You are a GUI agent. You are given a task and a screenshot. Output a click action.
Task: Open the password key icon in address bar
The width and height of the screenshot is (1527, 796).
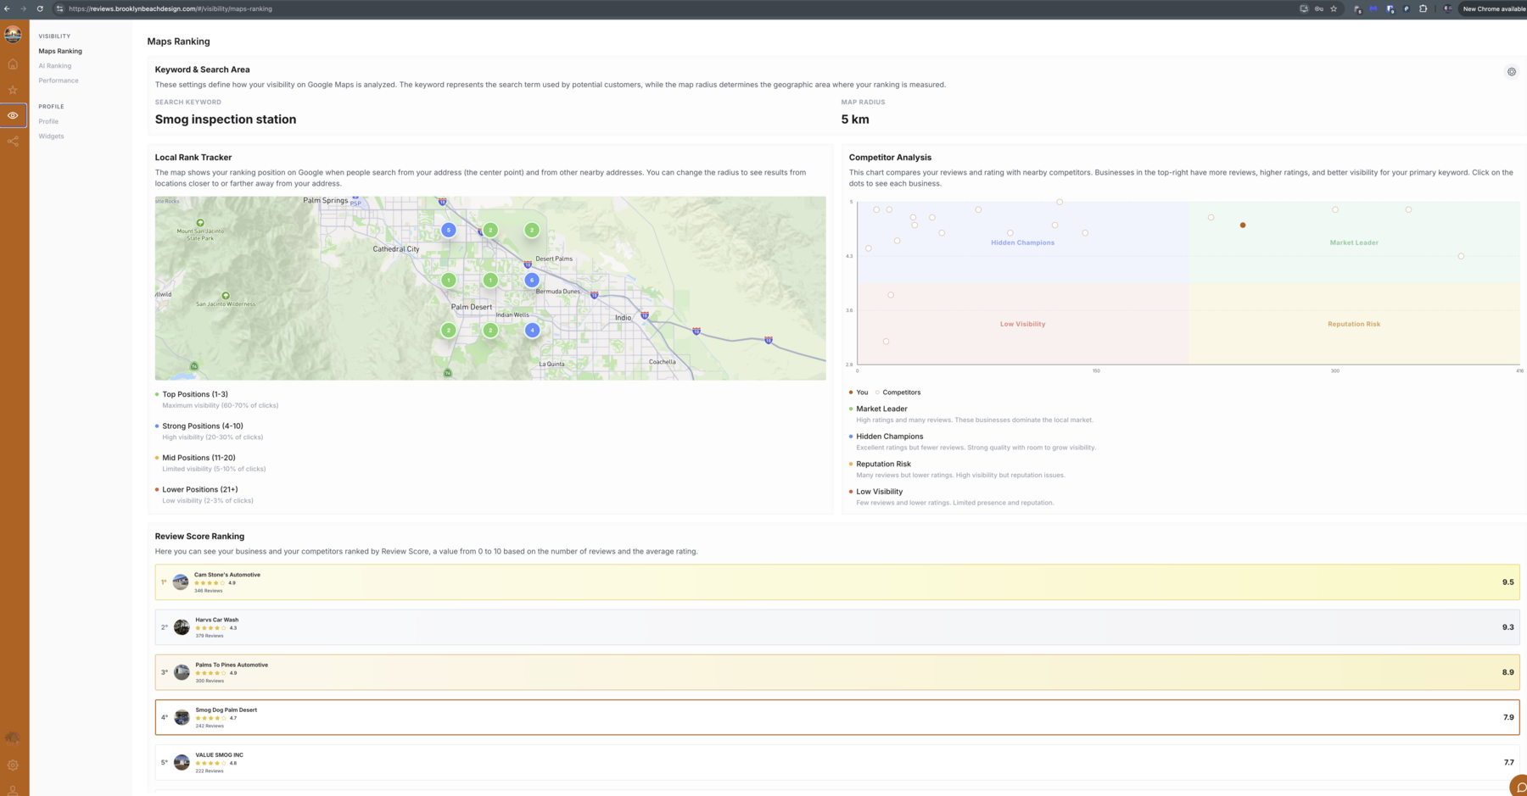pos(1319,8)
